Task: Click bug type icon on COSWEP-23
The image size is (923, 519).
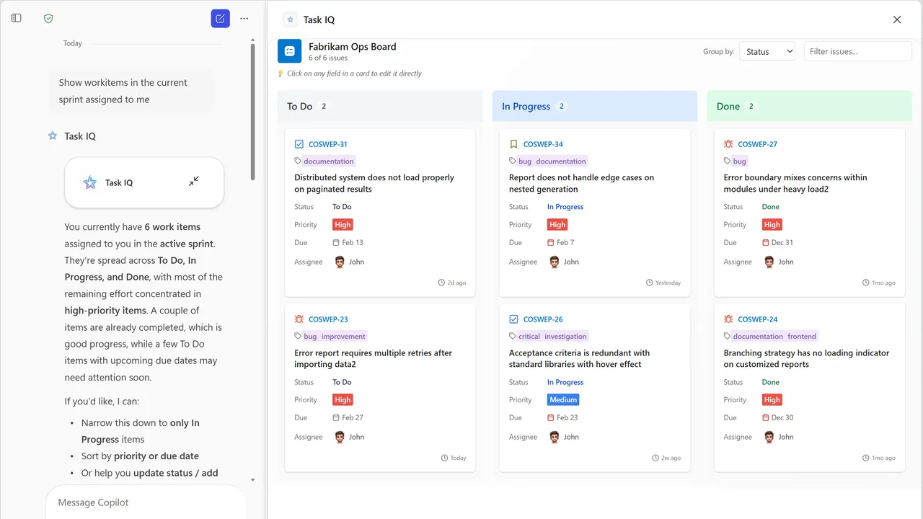Action: [299, 319]
